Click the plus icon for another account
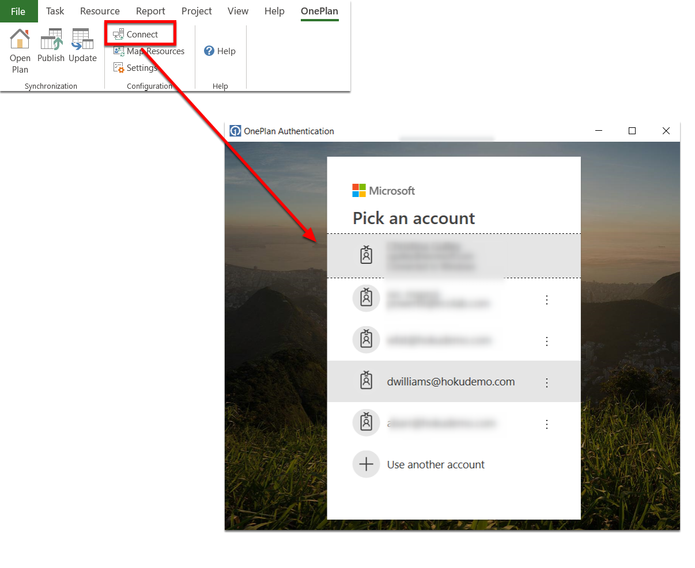 (366, 464)
